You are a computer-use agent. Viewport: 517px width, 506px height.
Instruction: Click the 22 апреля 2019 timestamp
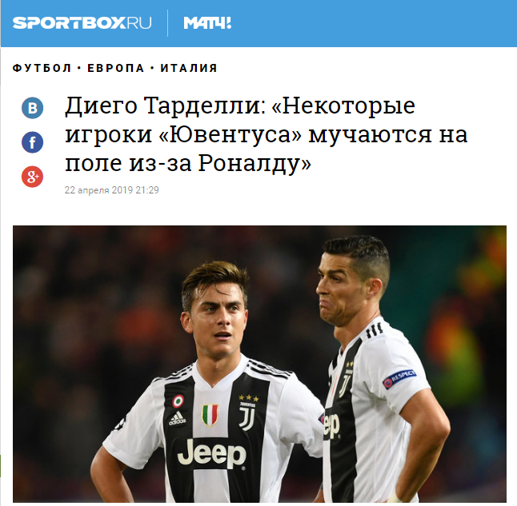coord(111,190)
